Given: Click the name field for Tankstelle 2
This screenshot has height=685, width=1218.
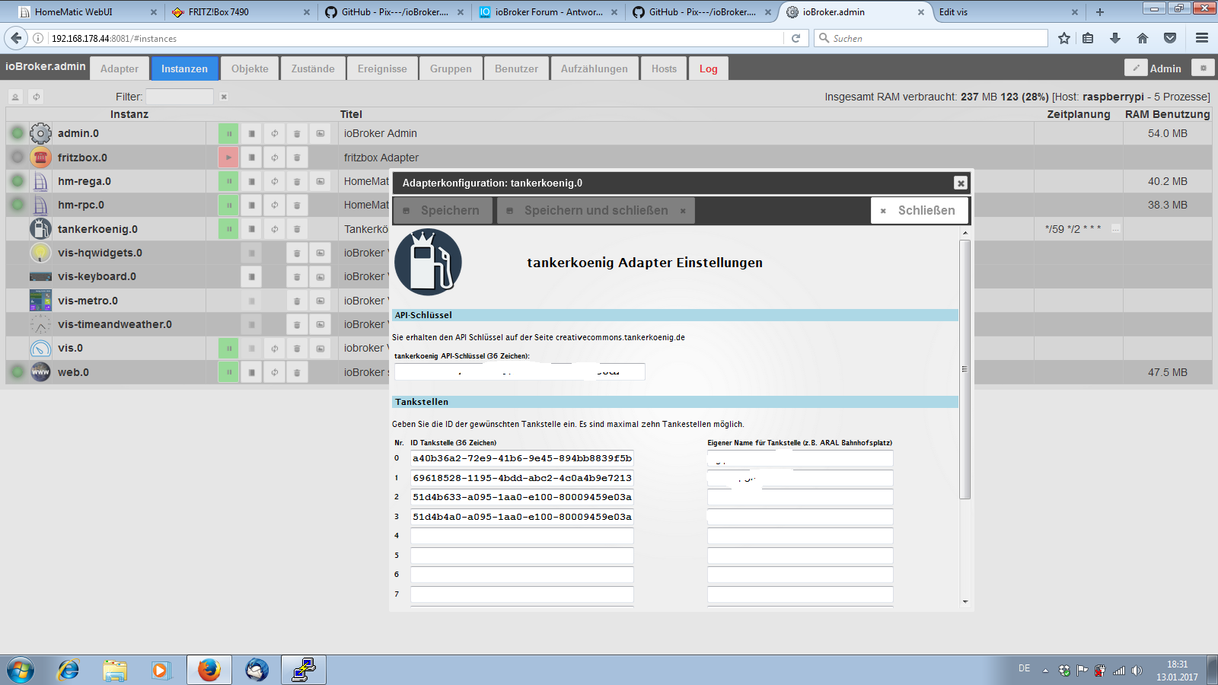Looking at the screenshot, I should (800, 497).
